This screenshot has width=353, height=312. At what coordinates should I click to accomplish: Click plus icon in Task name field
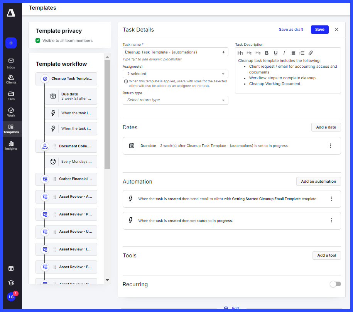tap(223, 52)
